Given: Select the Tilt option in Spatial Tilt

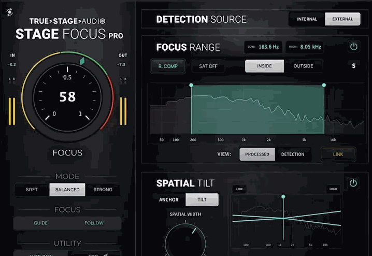Looking at the screenshot, I should [202, 200].
